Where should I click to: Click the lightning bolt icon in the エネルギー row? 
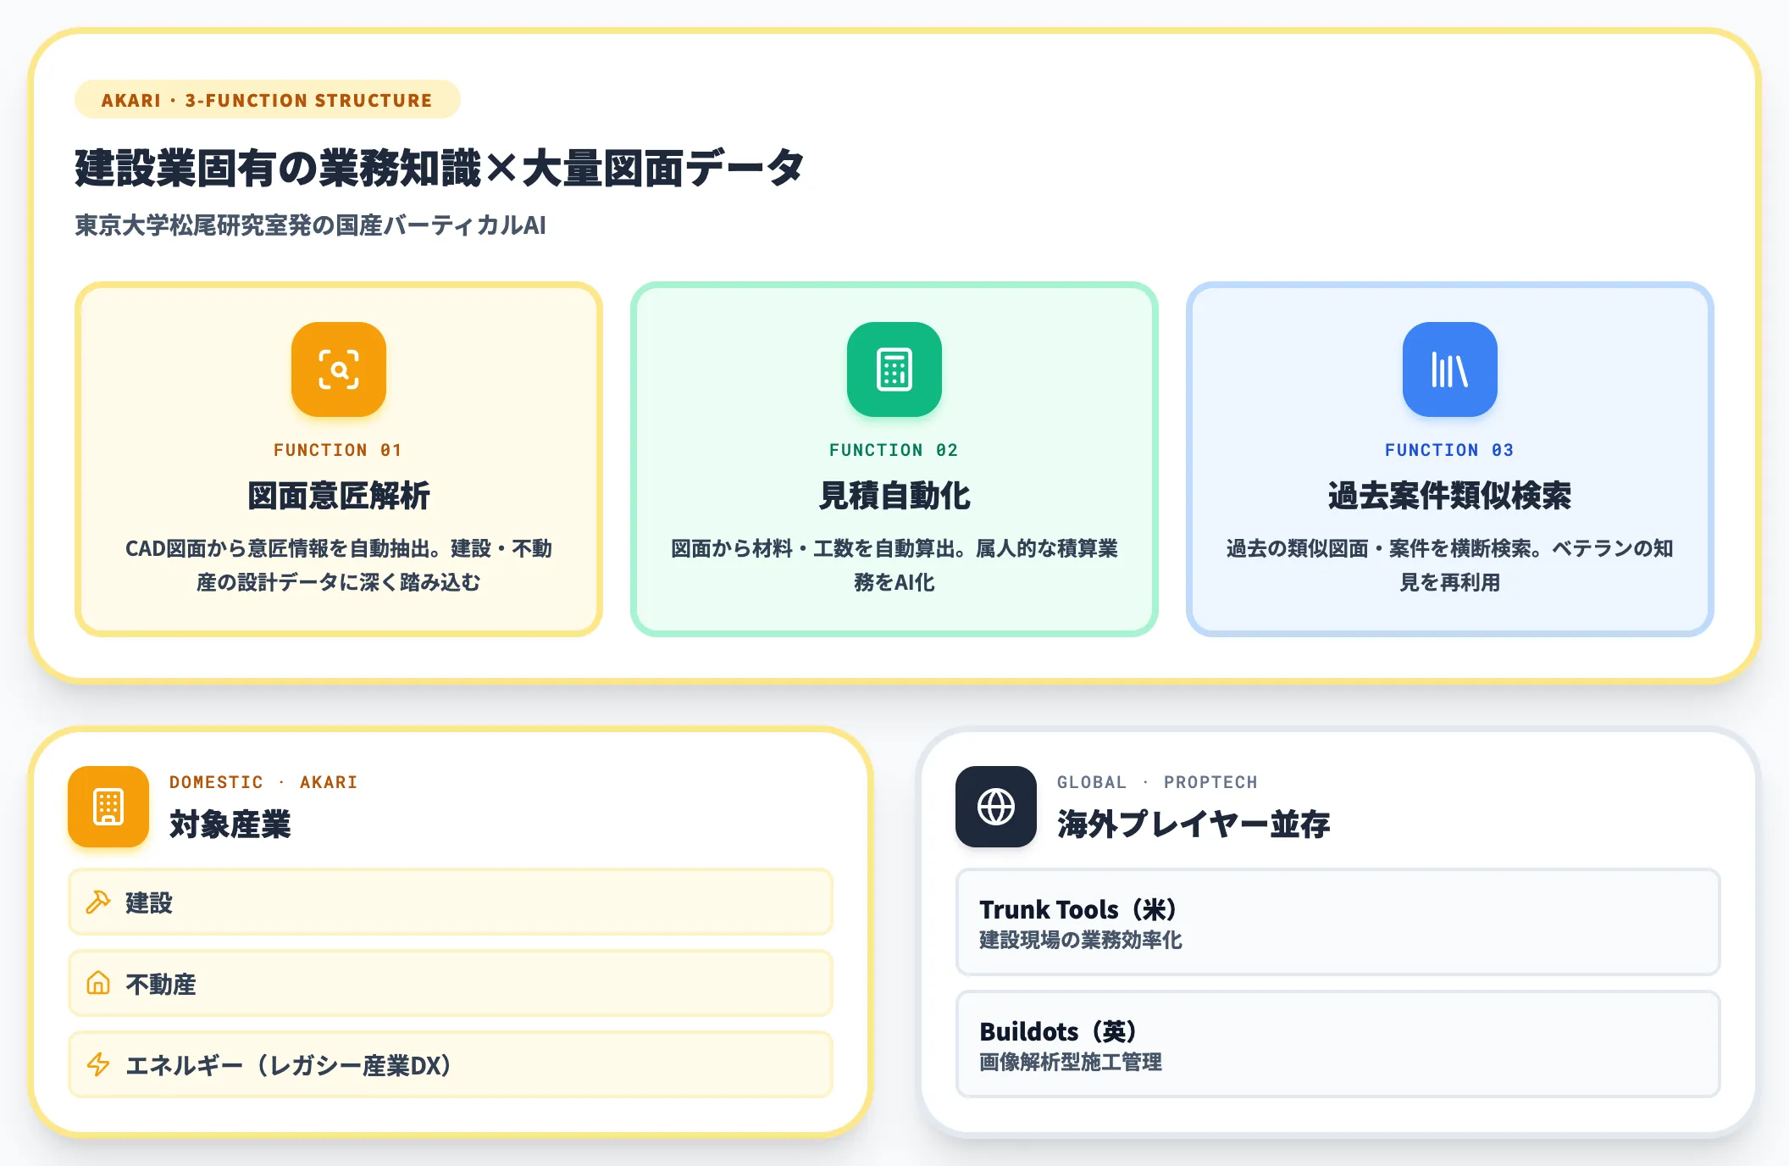pos(98,1065)
